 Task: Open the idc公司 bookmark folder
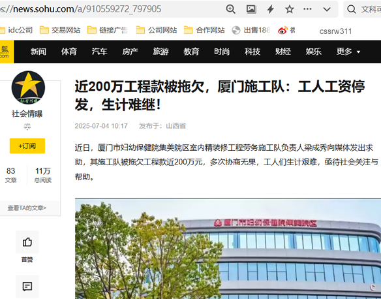[x=16, y=30]
